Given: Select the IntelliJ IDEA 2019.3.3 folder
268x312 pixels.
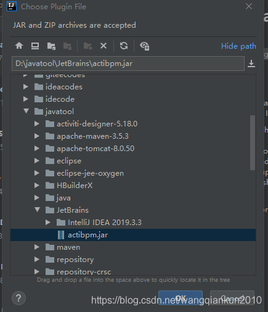Looking at the screenshot, I should coord(133,223).
